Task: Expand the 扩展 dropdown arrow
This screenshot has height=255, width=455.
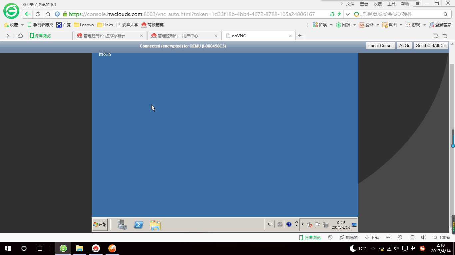Action: (331, 25)
